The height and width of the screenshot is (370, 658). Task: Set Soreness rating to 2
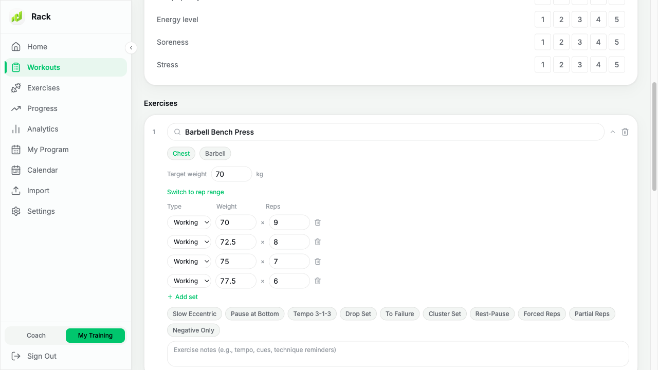click(x=561, y=42)
